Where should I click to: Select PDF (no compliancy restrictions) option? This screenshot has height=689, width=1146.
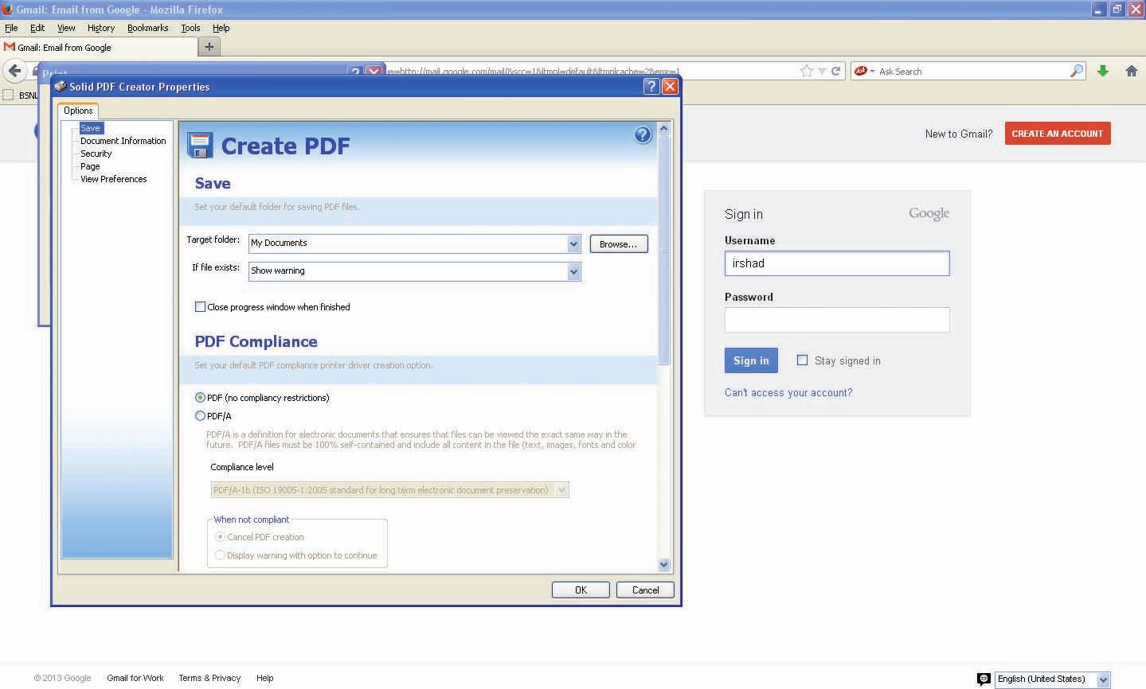click(x=200, y=397)
